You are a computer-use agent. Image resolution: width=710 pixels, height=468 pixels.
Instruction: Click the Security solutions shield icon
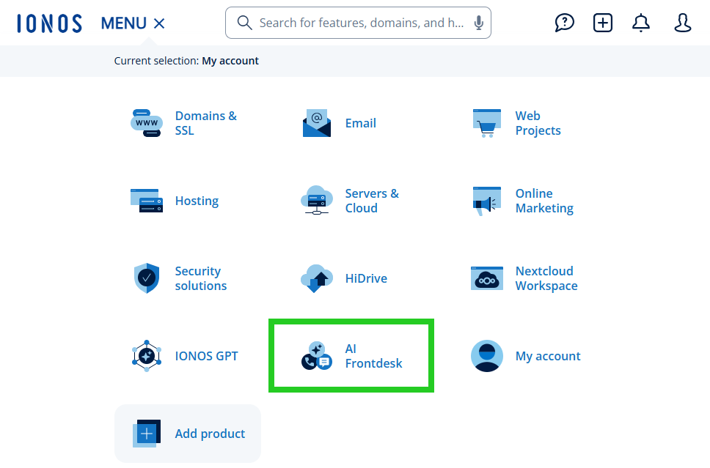(x=147, y=278)
